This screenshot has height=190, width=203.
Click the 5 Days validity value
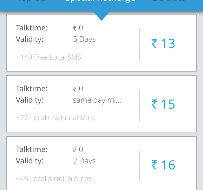click(x=84, y=39)
